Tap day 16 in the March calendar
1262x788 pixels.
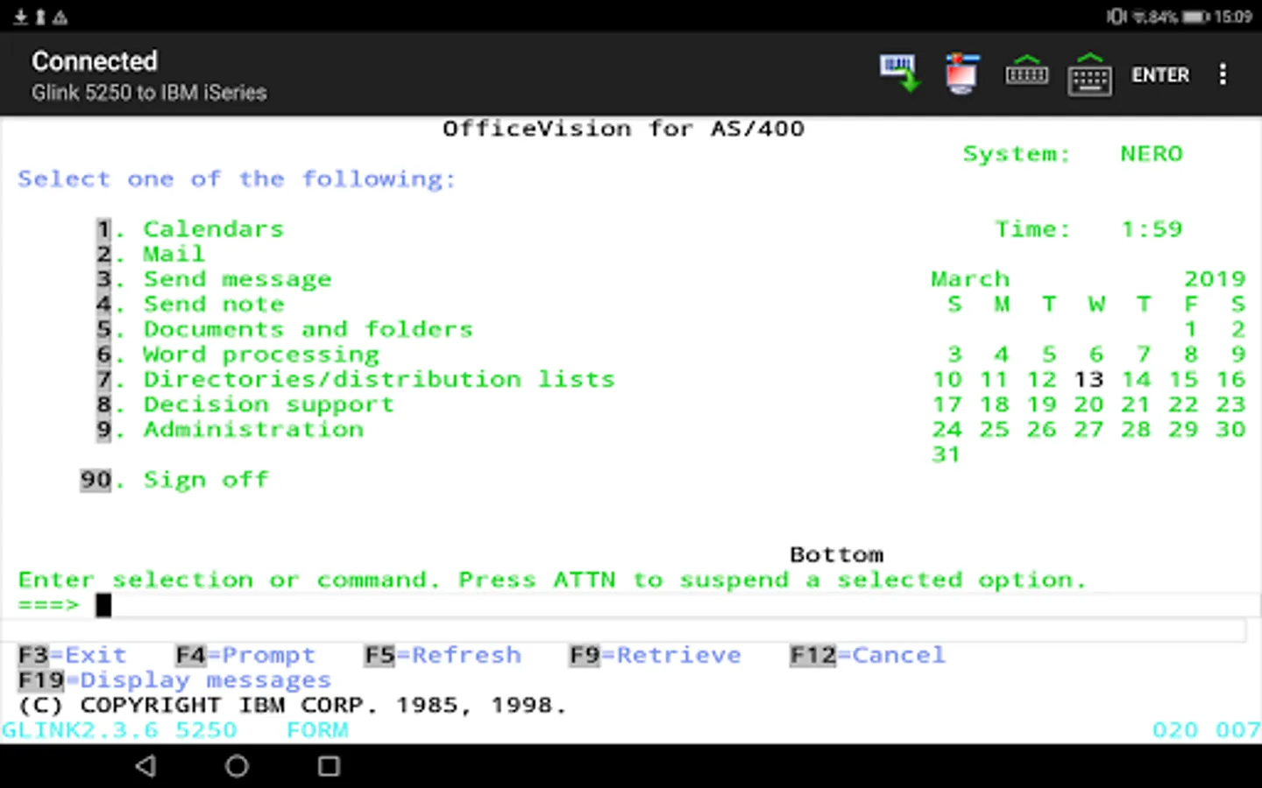point(1230,380)
